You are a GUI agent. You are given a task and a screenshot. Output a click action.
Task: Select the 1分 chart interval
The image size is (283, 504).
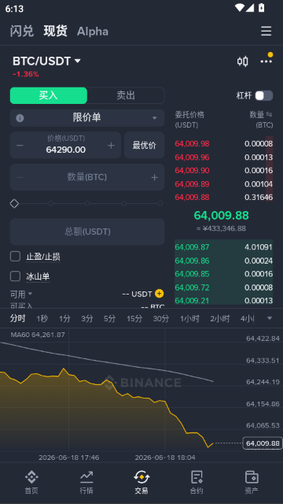[64, 318]
